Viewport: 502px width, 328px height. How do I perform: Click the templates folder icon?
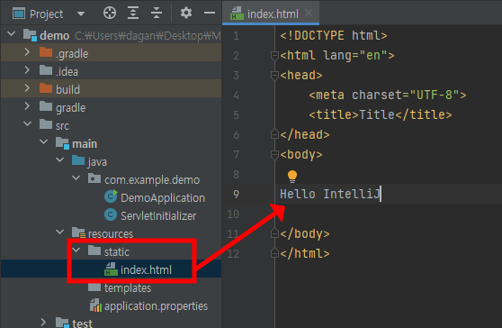[x=94, y=287]
